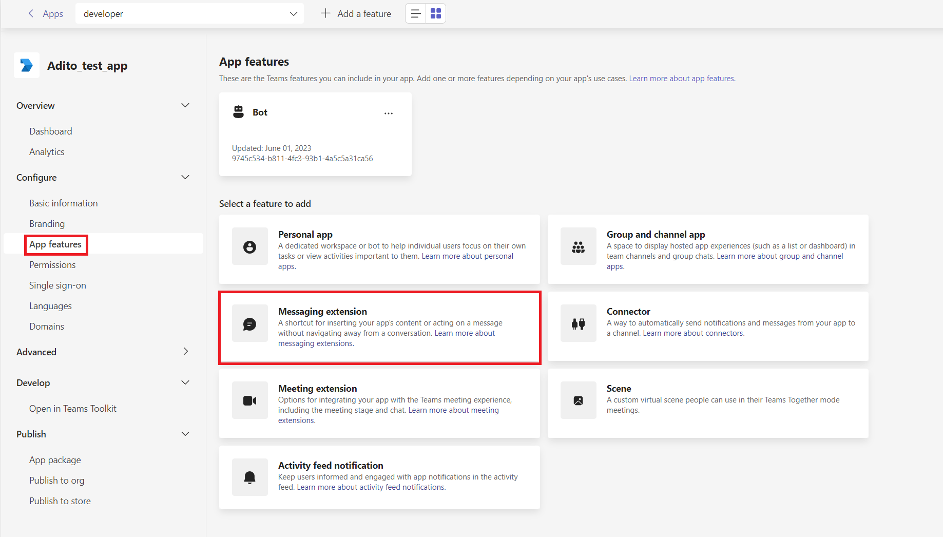Select the Activity feed notification title
Viewport: 943px width, 537px height.
(x=331, y=466)
